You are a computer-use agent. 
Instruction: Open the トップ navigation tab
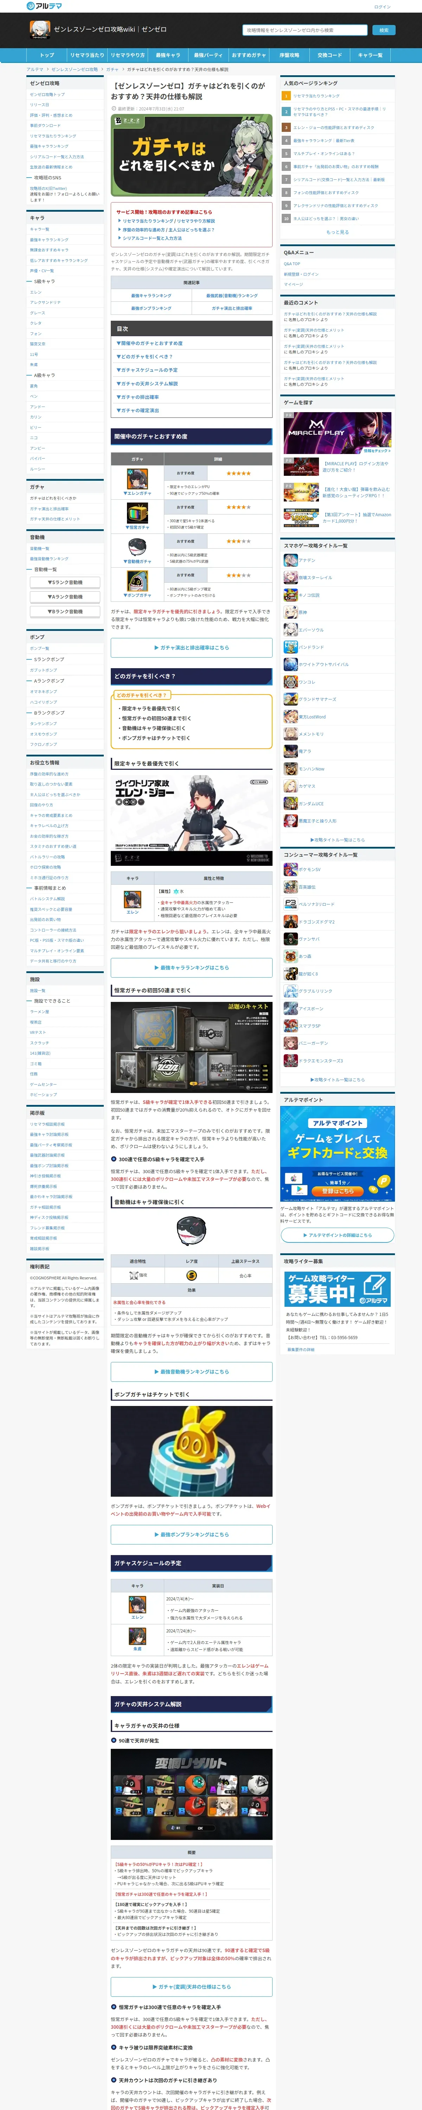tap(47, 56)
